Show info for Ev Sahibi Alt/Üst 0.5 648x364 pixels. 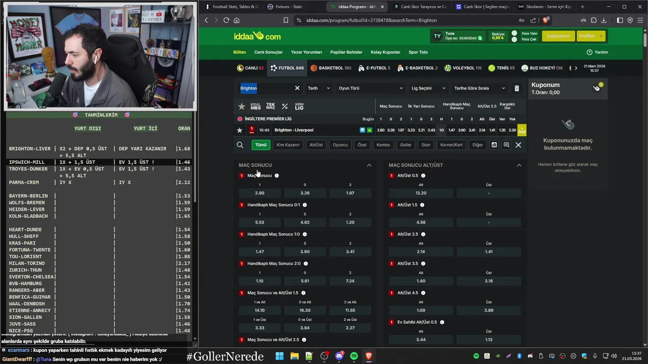point(442,322)
